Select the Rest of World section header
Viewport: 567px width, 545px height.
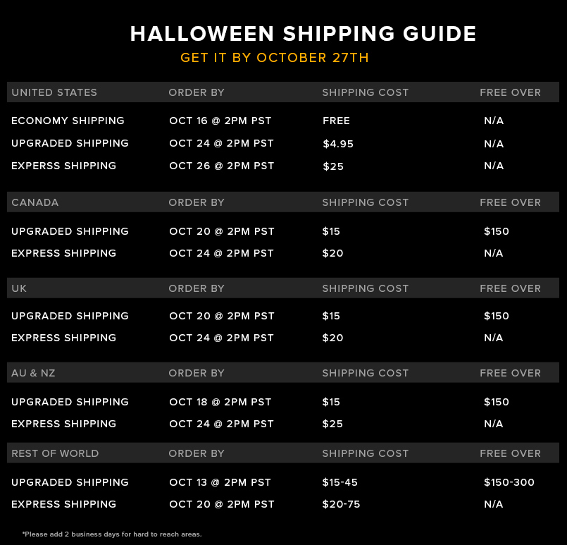55,453
